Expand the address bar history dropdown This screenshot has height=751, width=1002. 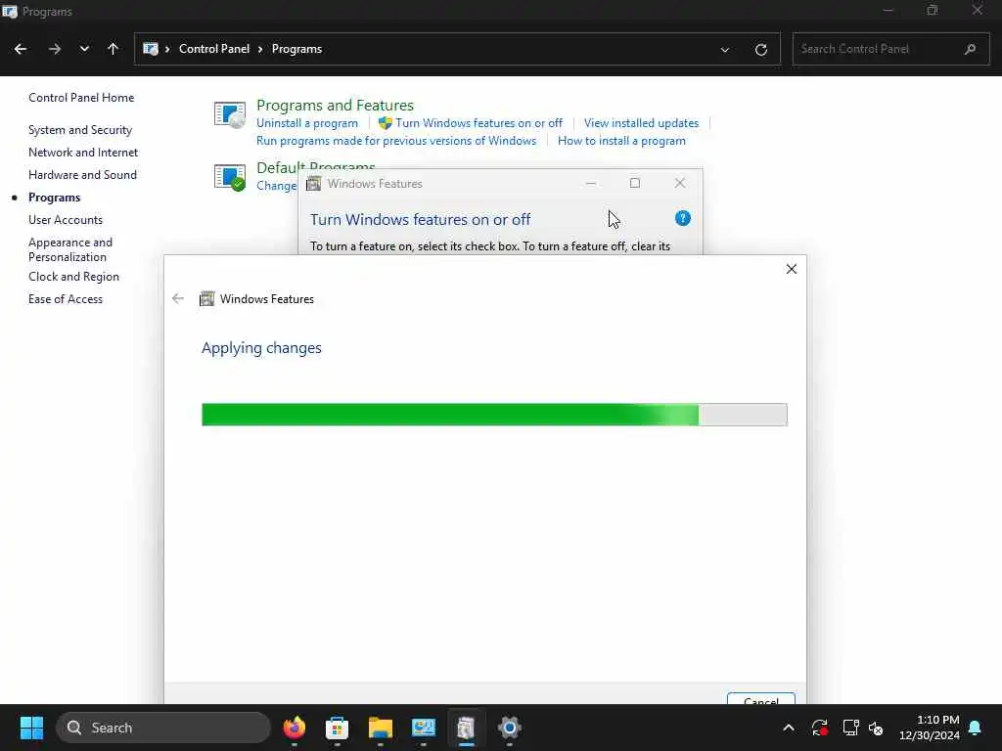(x=725, y=49)
